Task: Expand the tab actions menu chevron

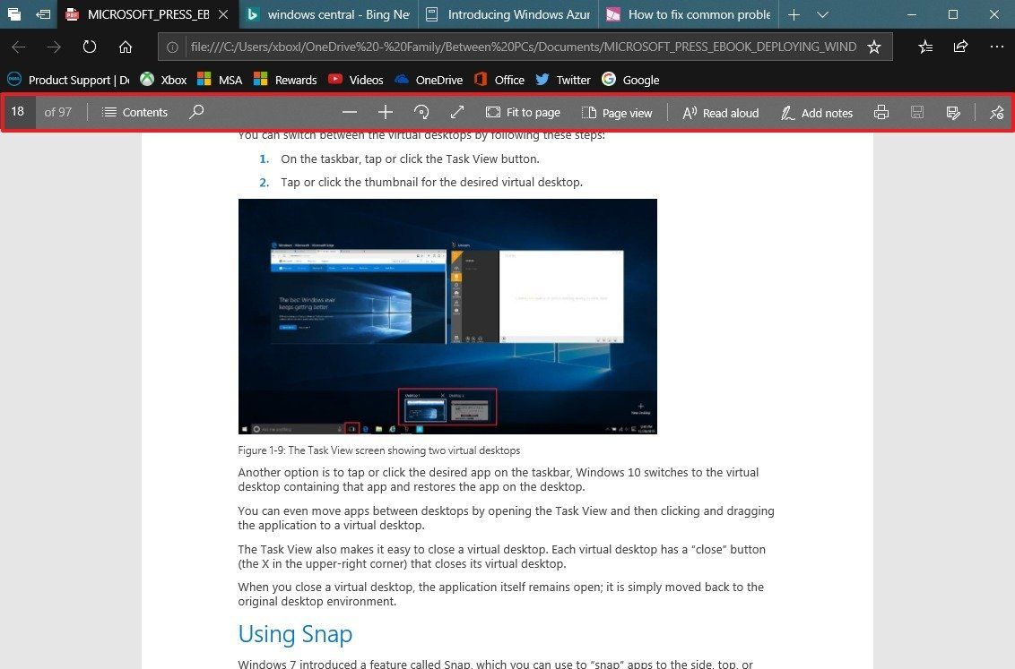Action: [x=823, y=14]
